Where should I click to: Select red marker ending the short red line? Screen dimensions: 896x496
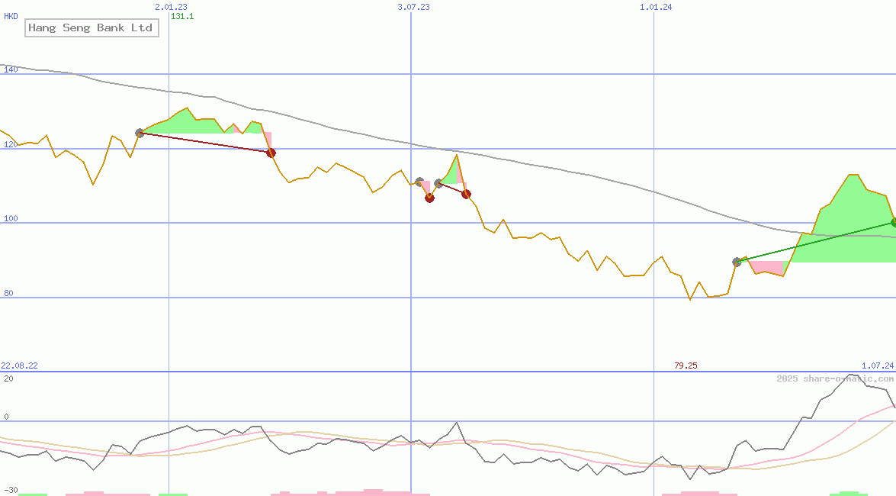(x=466, y=195)
